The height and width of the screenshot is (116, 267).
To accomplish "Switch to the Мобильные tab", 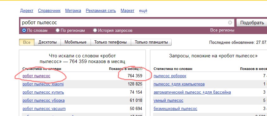I will tap(75, 42).
